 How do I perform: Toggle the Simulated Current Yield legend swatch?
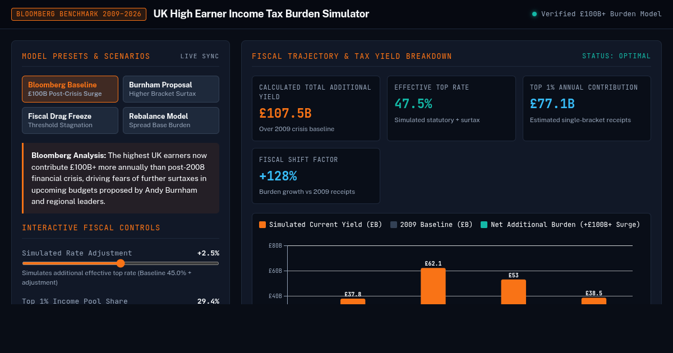tap(262, 225)
